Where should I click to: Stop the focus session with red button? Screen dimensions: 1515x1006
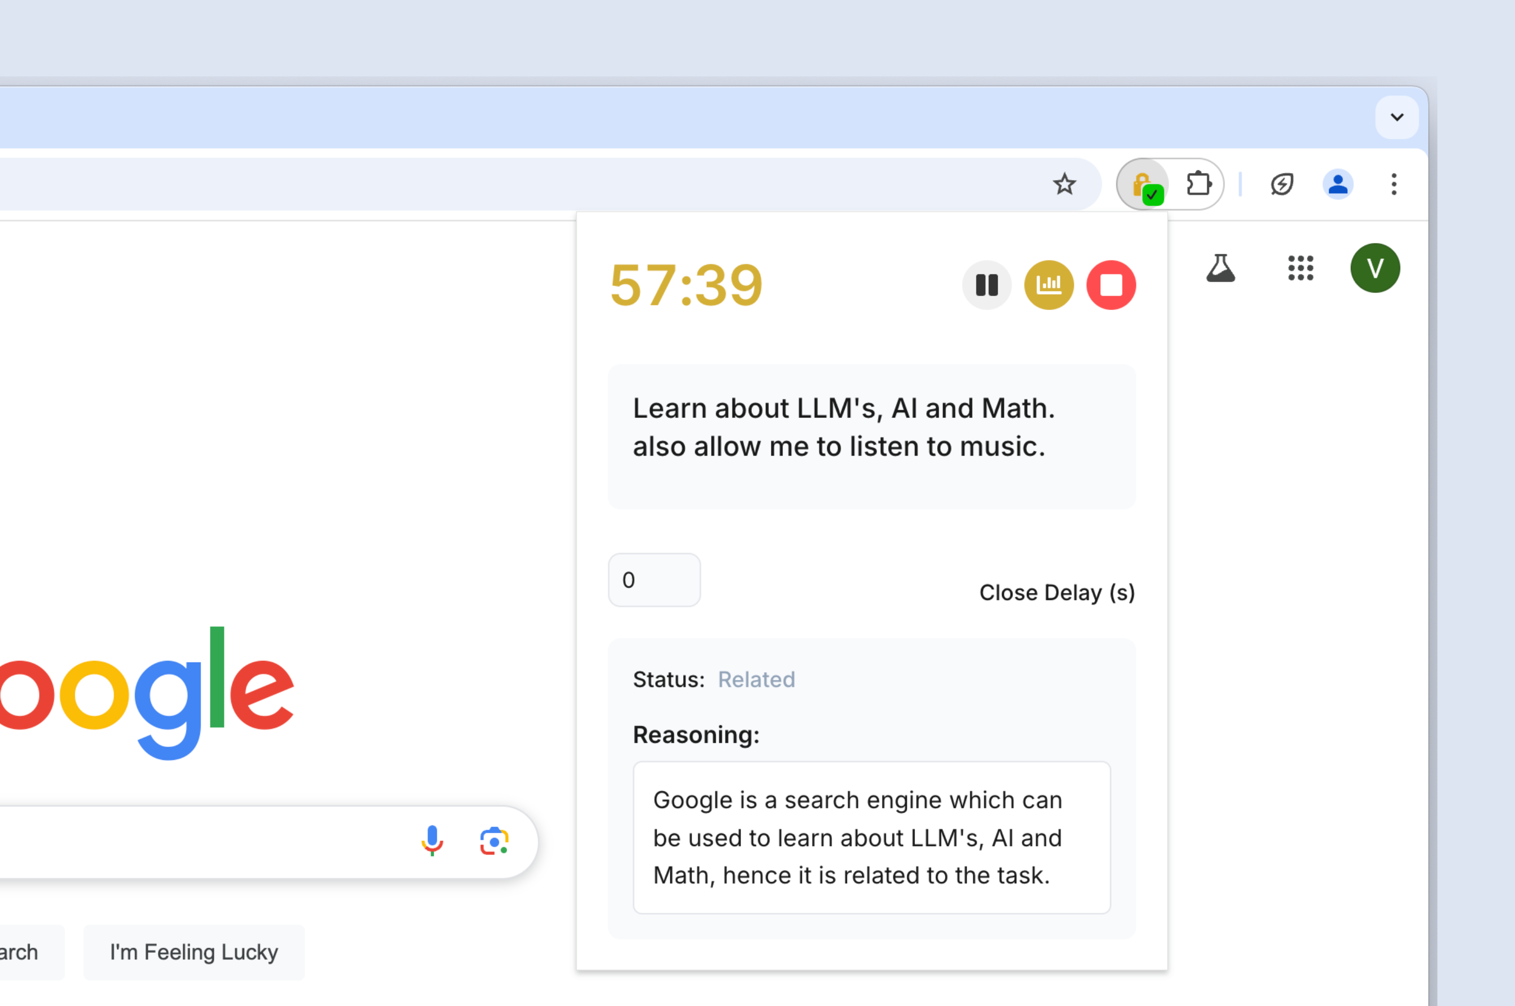click(x=1111, y=285)
